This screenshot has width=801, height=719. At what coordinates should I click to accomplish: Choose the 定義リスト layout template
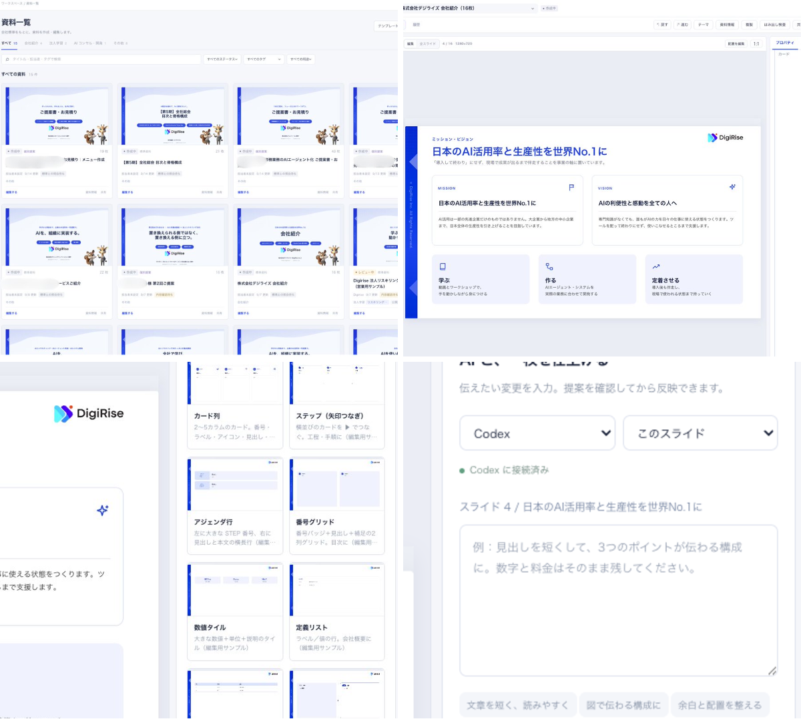click(337, 612)
